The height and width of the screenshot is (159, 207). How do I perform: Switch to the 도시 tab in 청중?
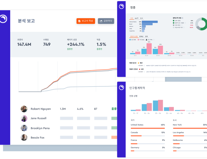pyautogui.click(x=141, y=18)
